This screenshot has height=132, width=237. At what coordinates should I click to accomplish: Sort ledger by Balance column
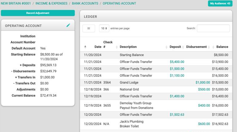(222, 47)
